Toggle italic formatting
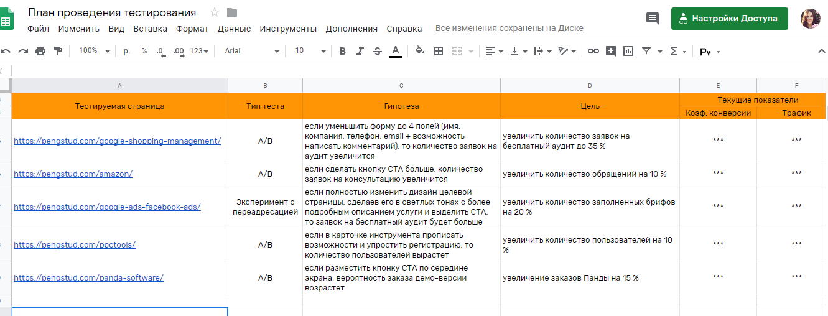The width and height of the screenshot is (828, 316). pos(360,51)
